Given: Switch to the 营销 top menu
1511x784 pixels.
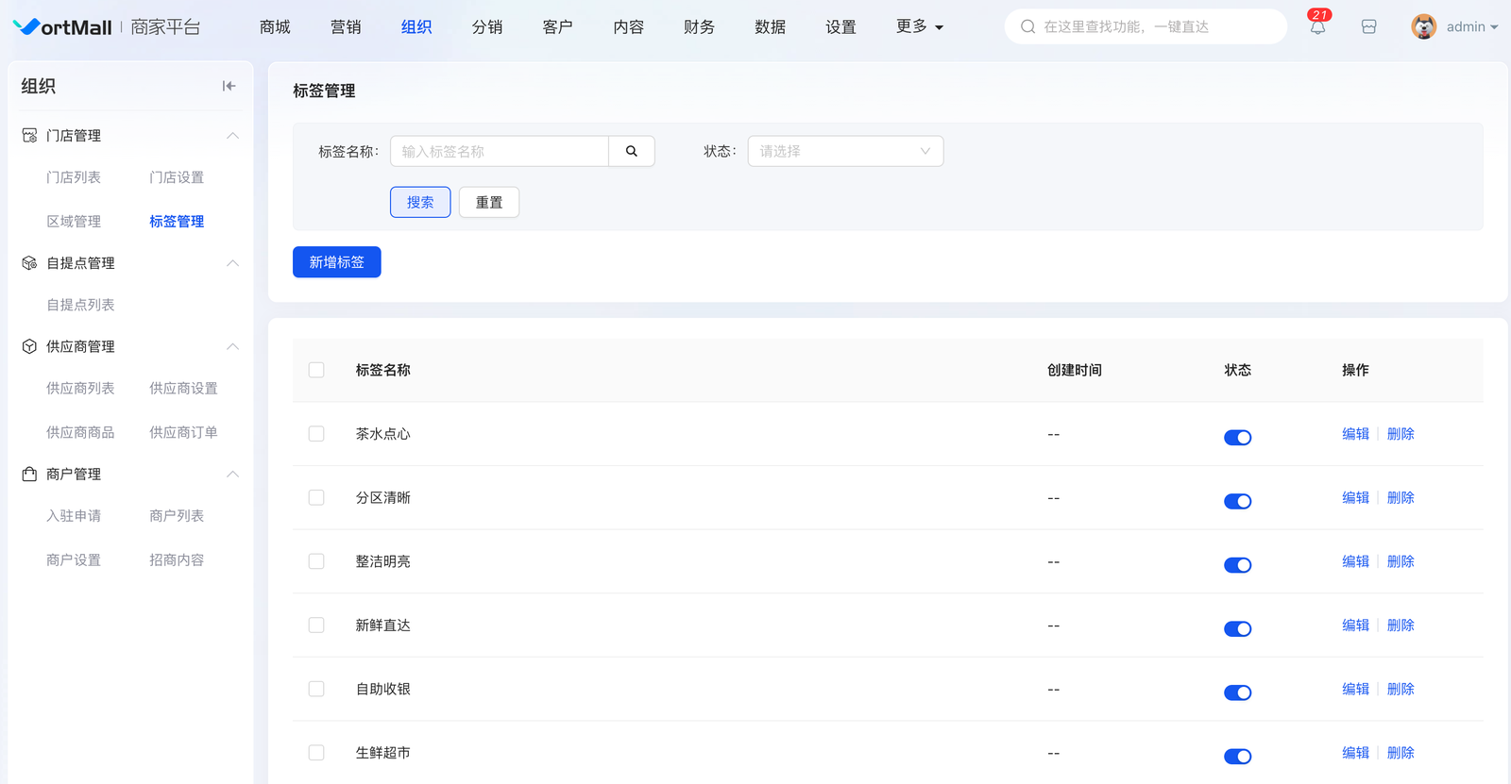Looking at the screenshot, I should pos(346,27).
